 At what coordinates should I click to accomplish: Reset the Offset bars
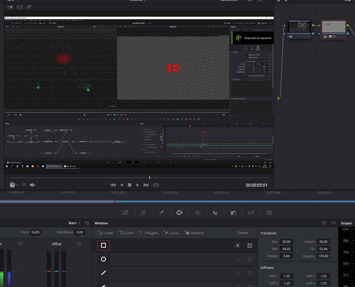(x=79, y=244)
